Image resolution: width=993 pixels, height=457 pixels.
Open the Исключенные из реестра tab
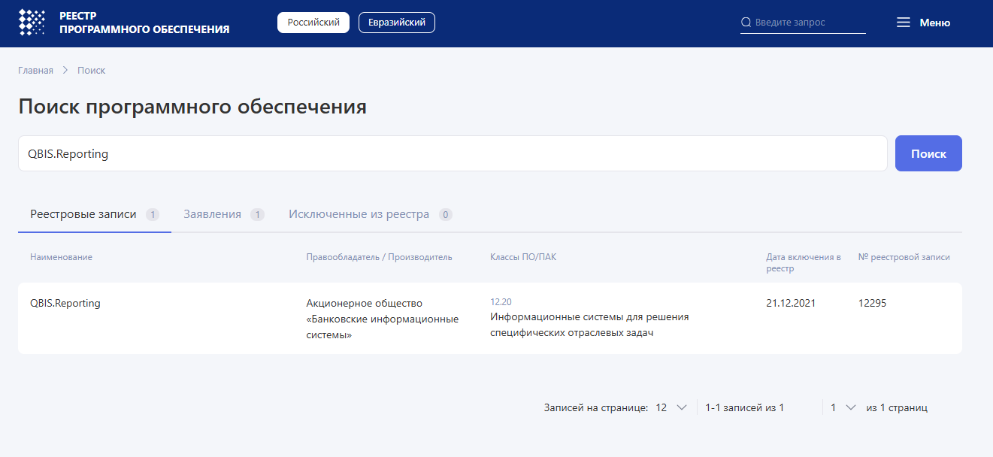click(371, 214)
